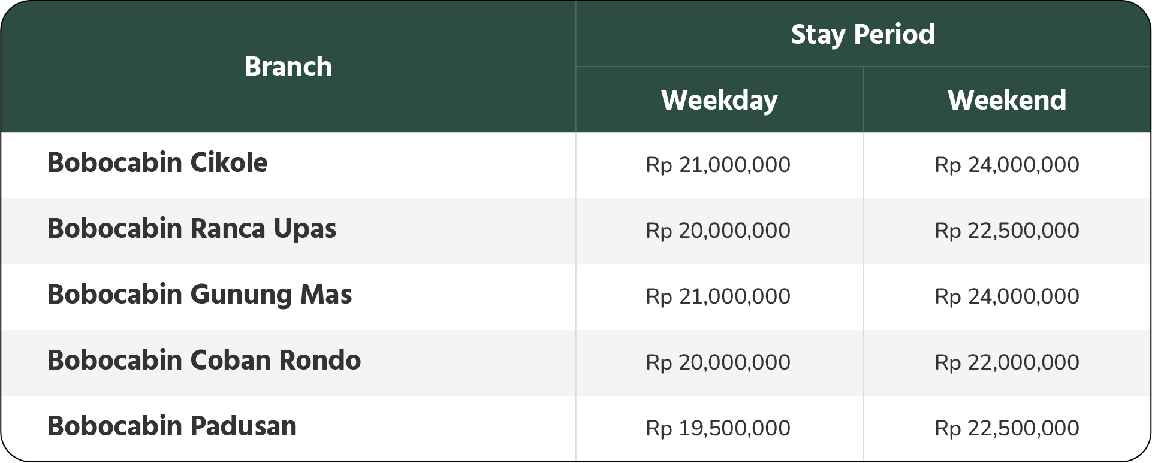Click Coban Rondo weekday price Rp 20,000,000
The image size is (1152, 463).
[x=718, y=362]
